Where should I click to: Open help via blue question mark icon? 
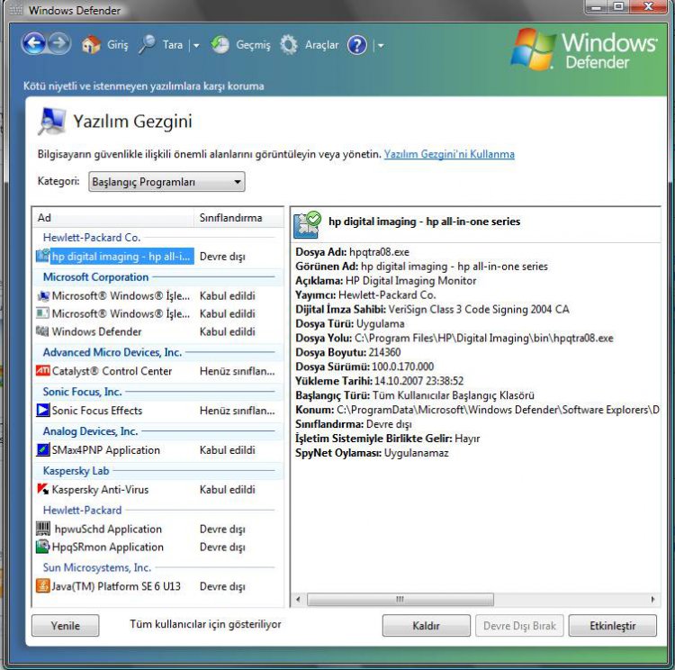[357, 45]
